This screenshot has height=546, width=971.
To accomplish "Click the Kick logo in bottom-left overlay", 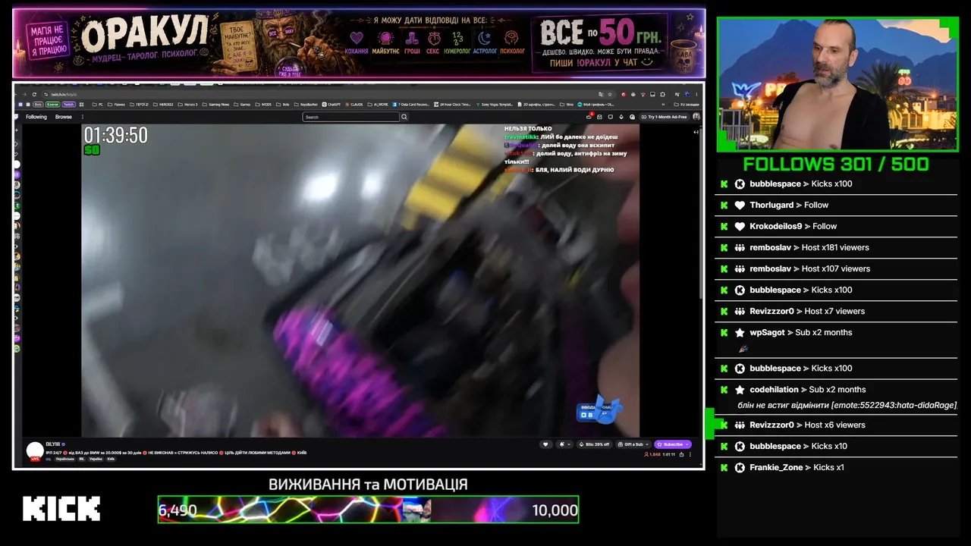I will 61,509.
